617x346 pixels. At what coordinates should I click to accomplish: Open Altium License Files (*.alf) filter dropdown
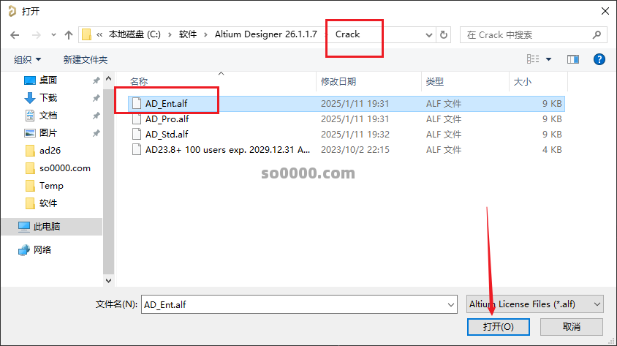(535, 304)
